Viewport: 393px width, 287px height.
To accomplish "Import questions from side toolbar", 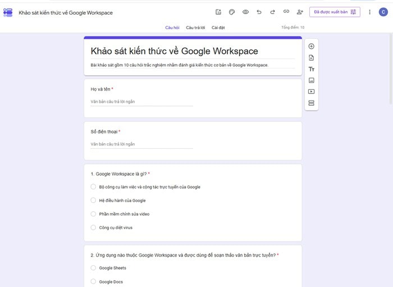I will (x=311, y=58).
